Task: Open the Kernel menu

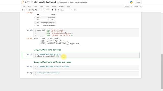Action: 54,6
